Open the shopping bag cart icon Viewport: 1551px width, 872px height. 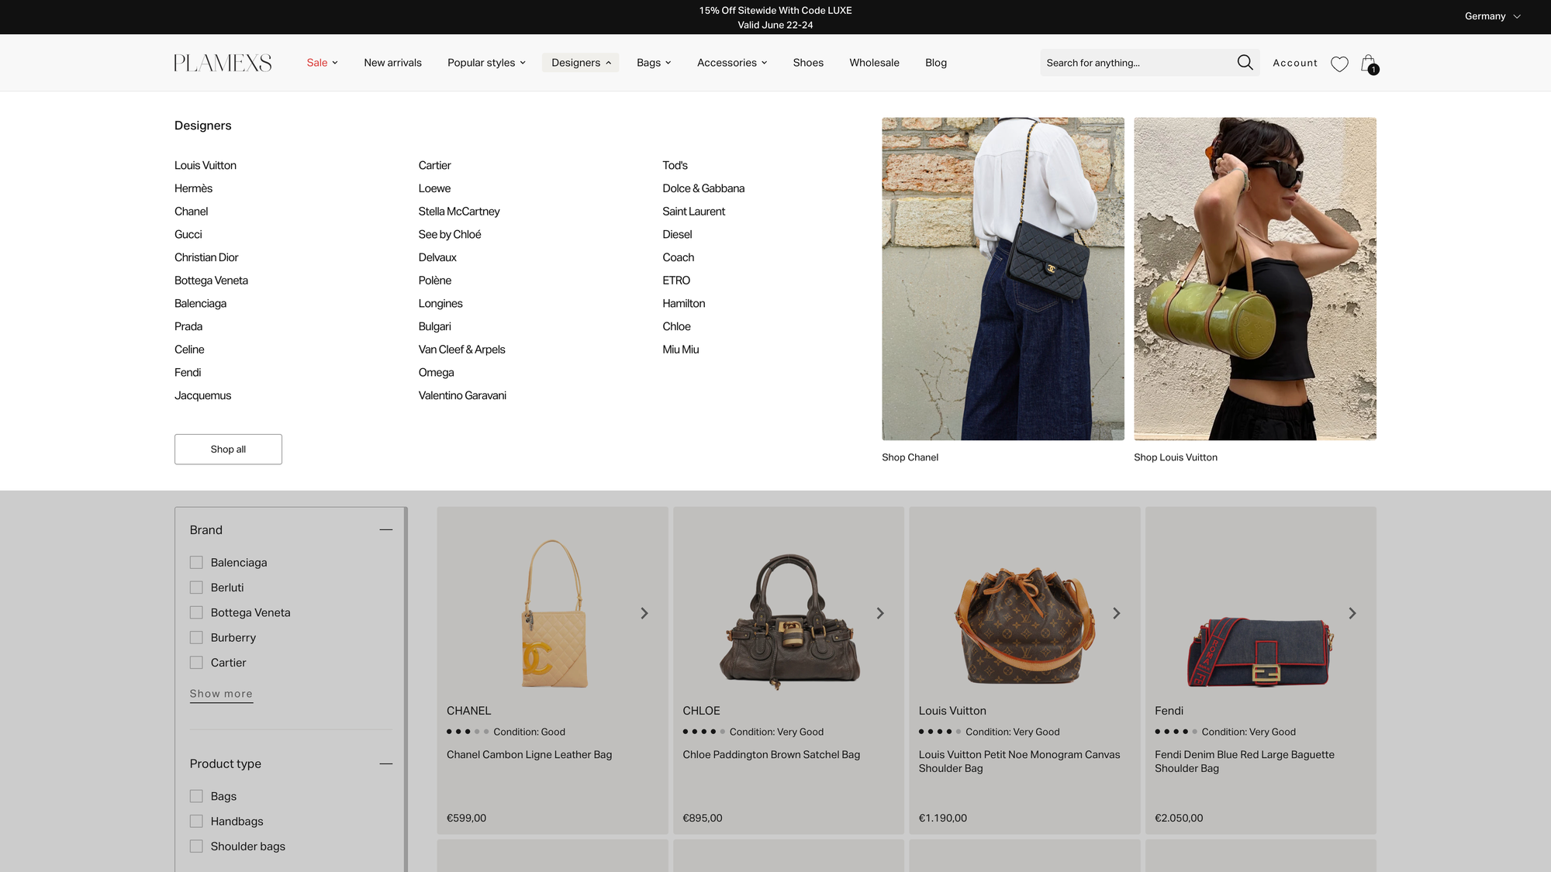point(1369,64)
